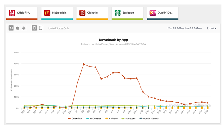The width and height of the screenshot is (224, 128).
Task: Filter by Apple iOS platform icon
Action: (17, 28)
